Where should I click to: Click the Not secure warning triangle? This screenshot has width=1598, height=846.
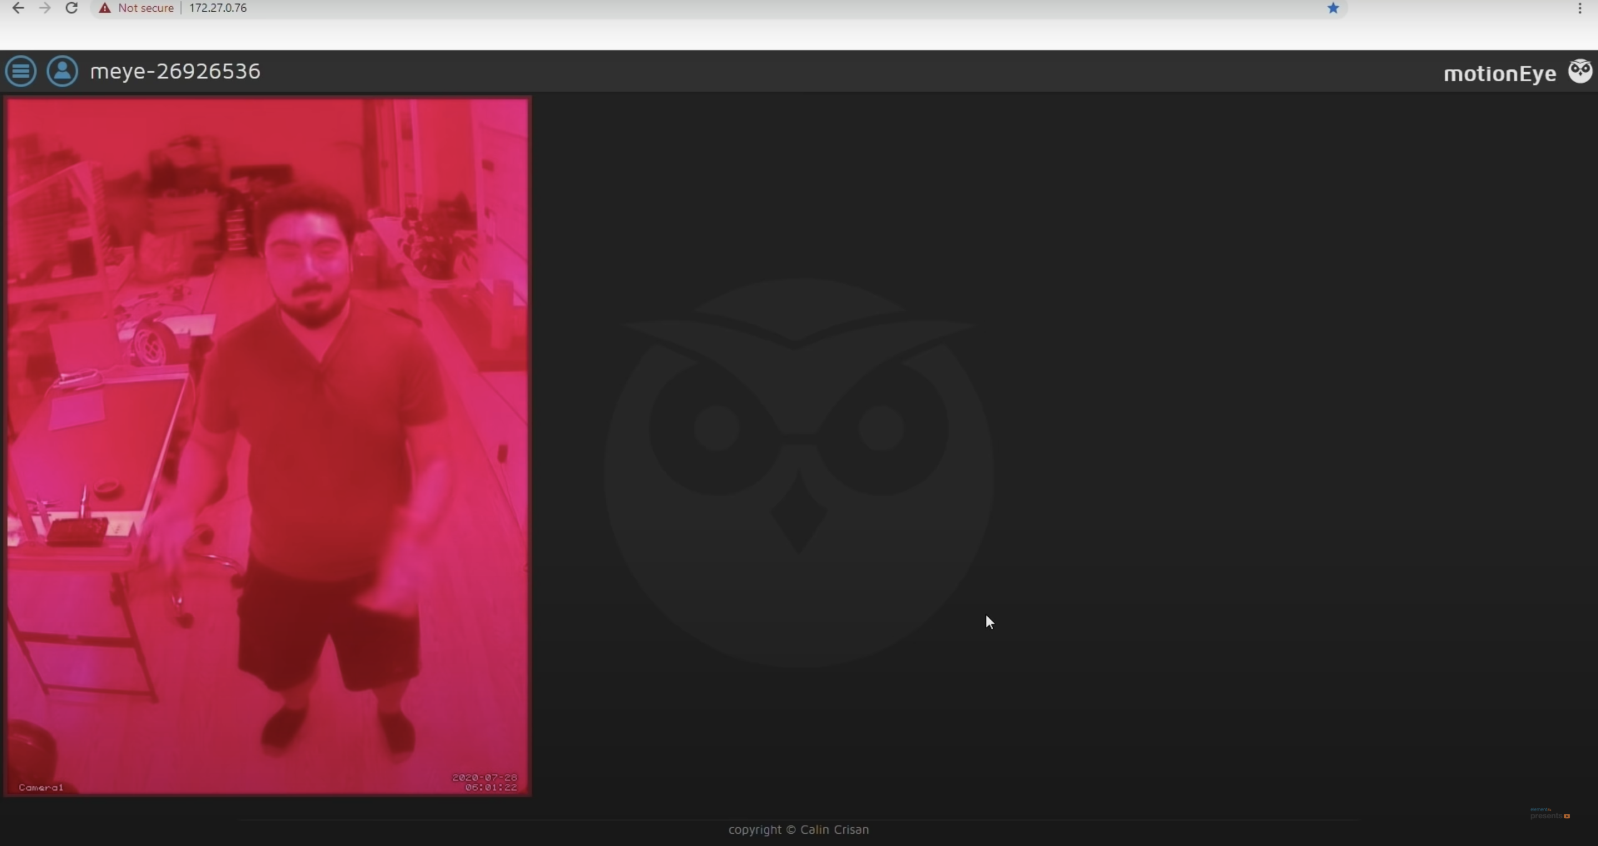point(105,8)
